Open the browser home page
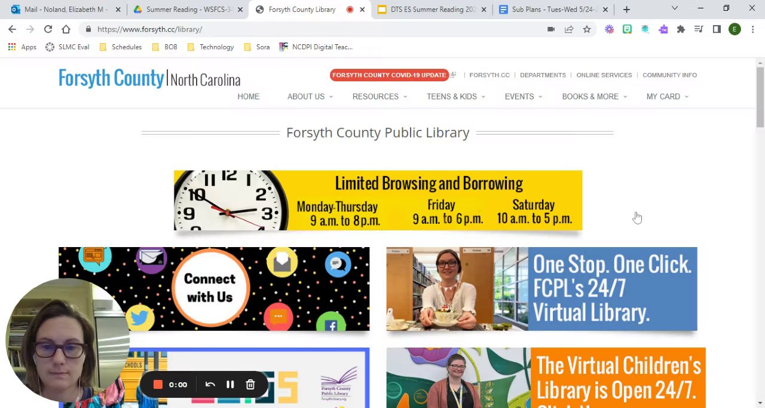 66,29
